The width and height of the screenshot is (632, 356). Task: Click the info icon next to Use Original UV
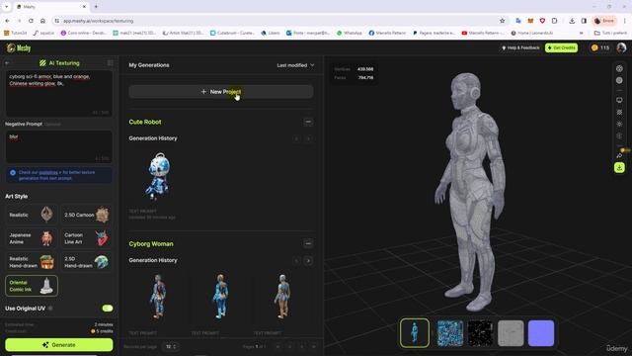click(x=50, y=309)
